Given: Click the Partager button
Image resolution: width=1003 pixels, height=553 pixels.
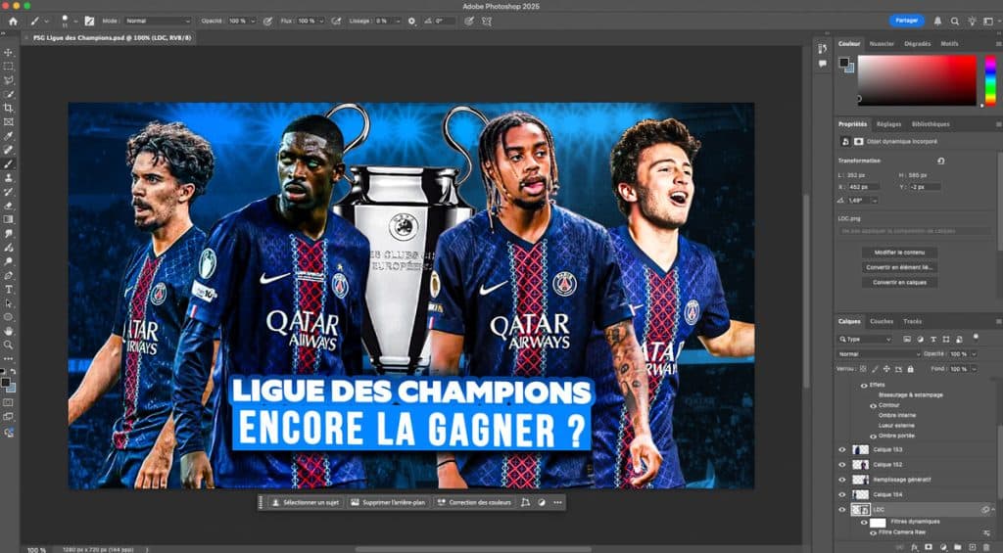Looking at the screenshot, I should [906, 21].
